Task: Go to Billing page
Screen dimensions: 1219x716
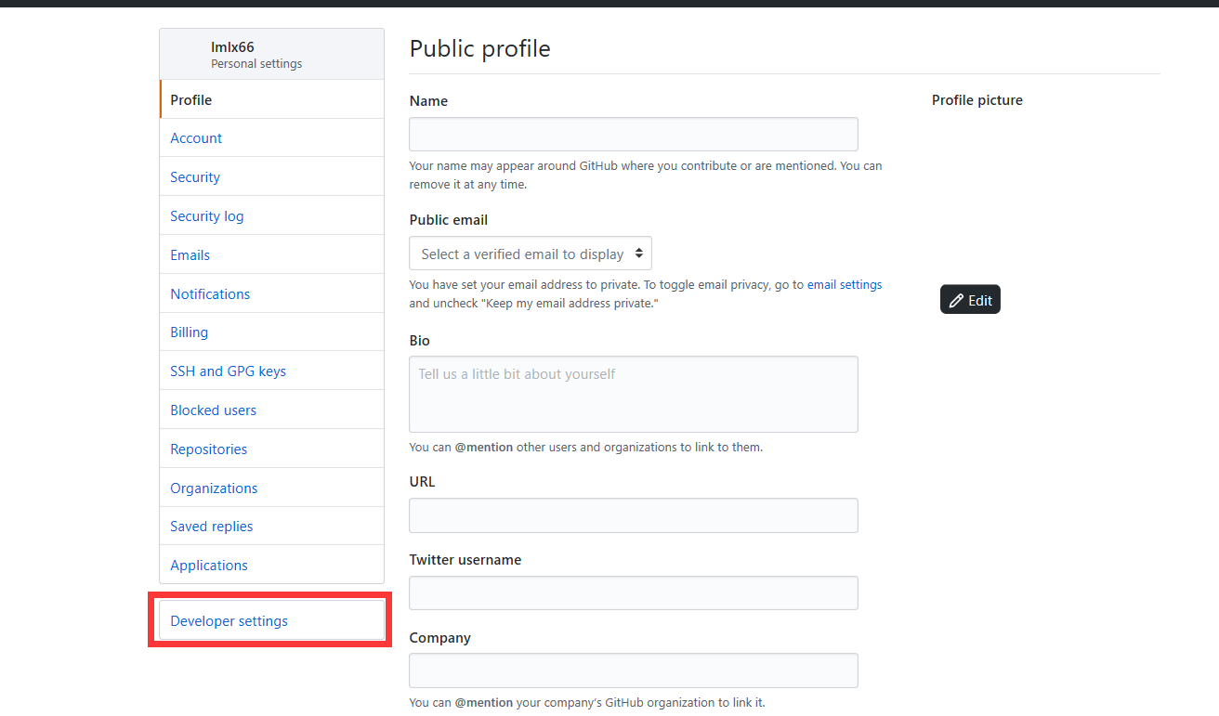Action: (190, 332)
